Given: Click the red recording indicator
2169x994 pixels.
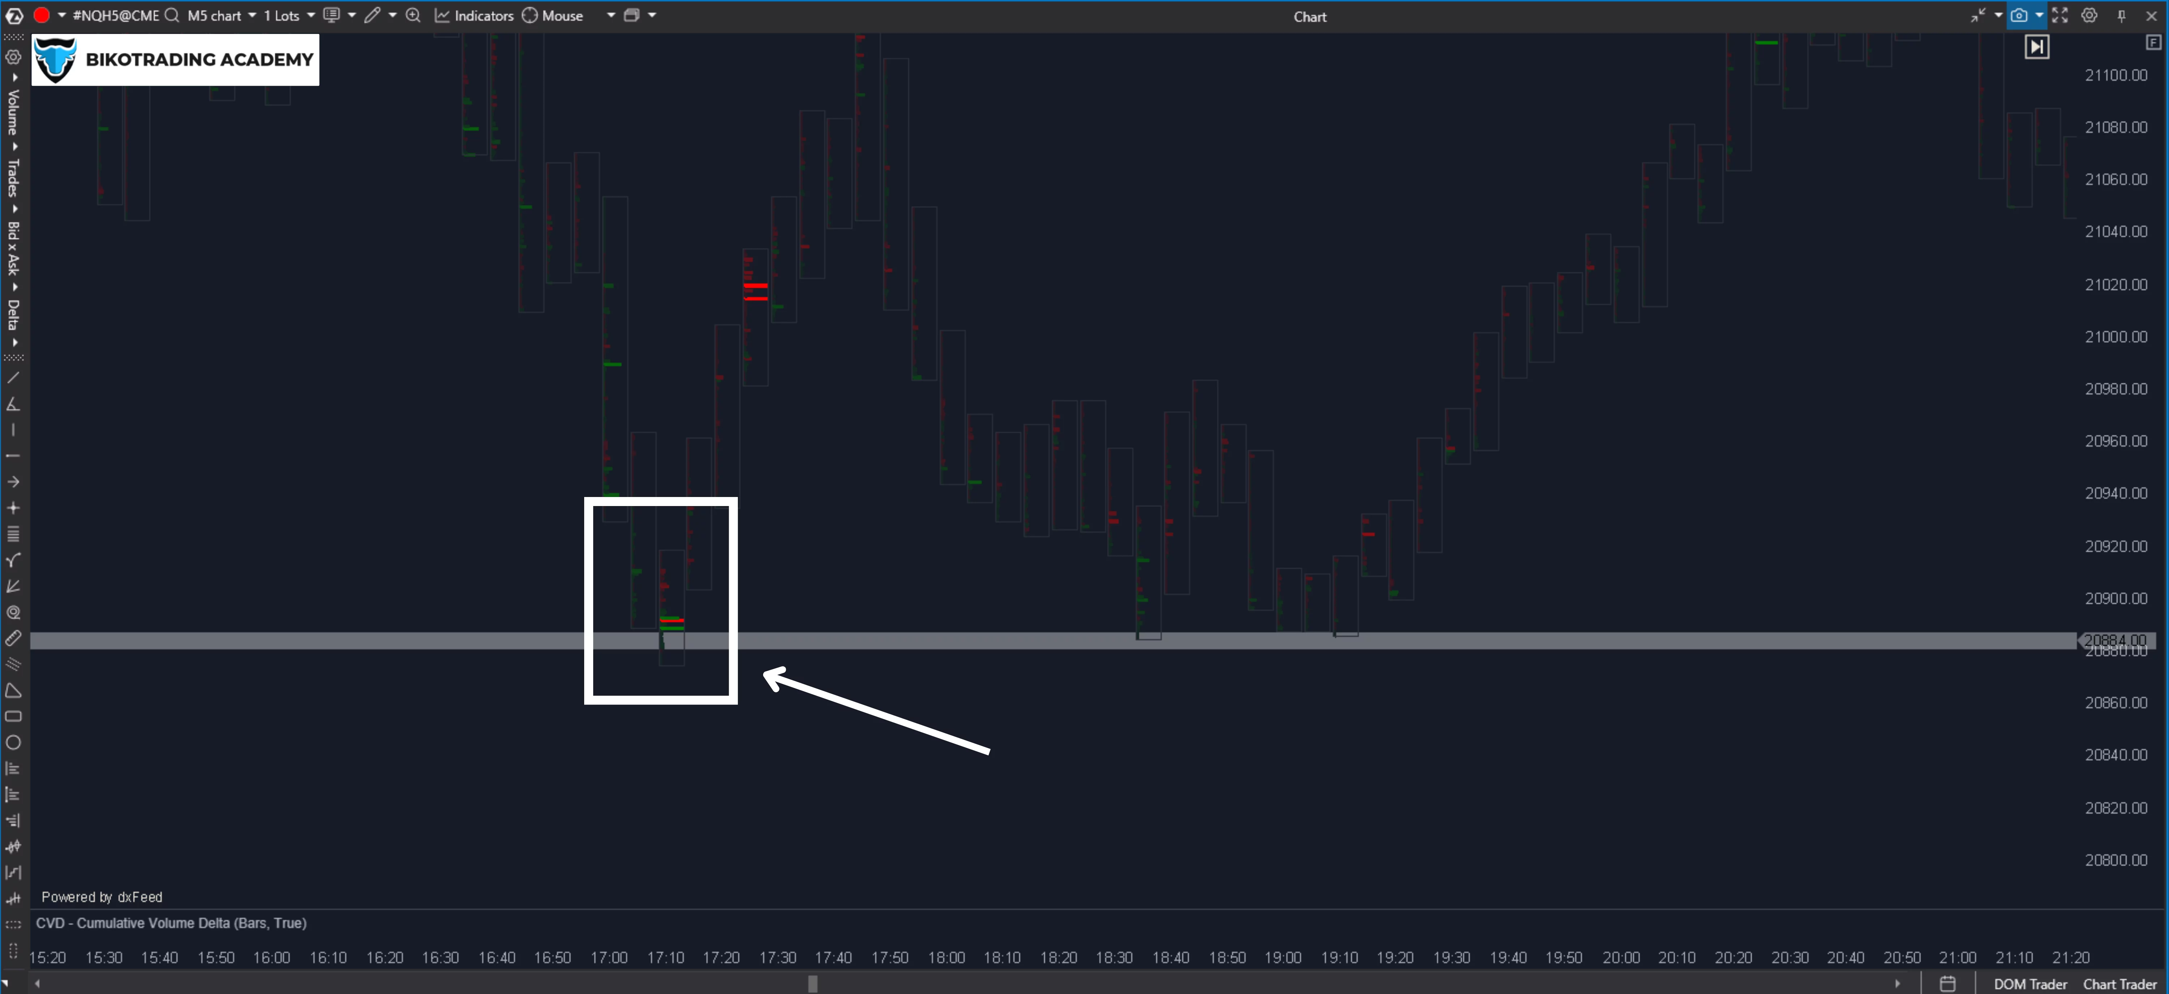Looking at the screenshot, I should [41, 15].
